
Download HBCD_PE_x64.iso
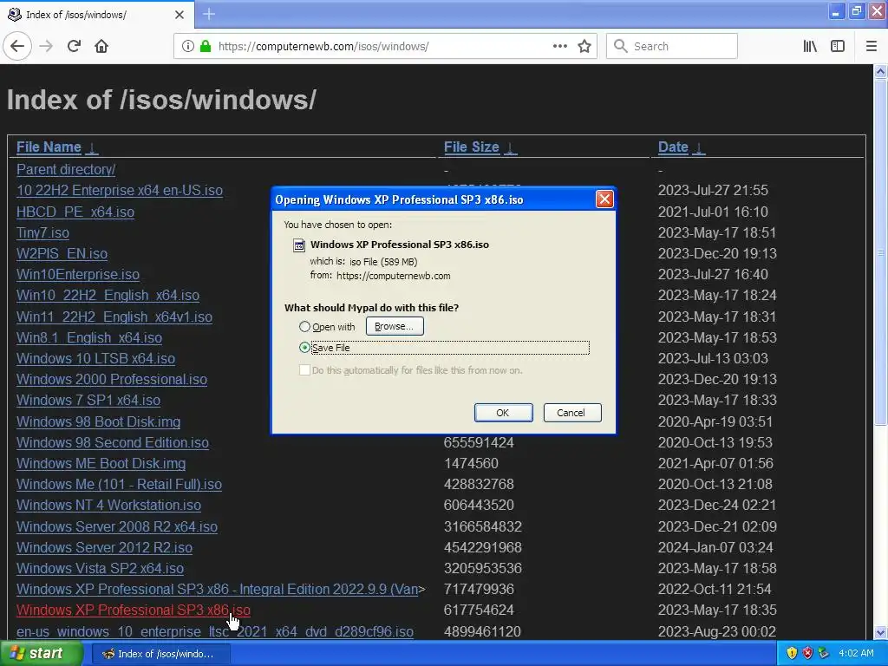coord(75,212)
